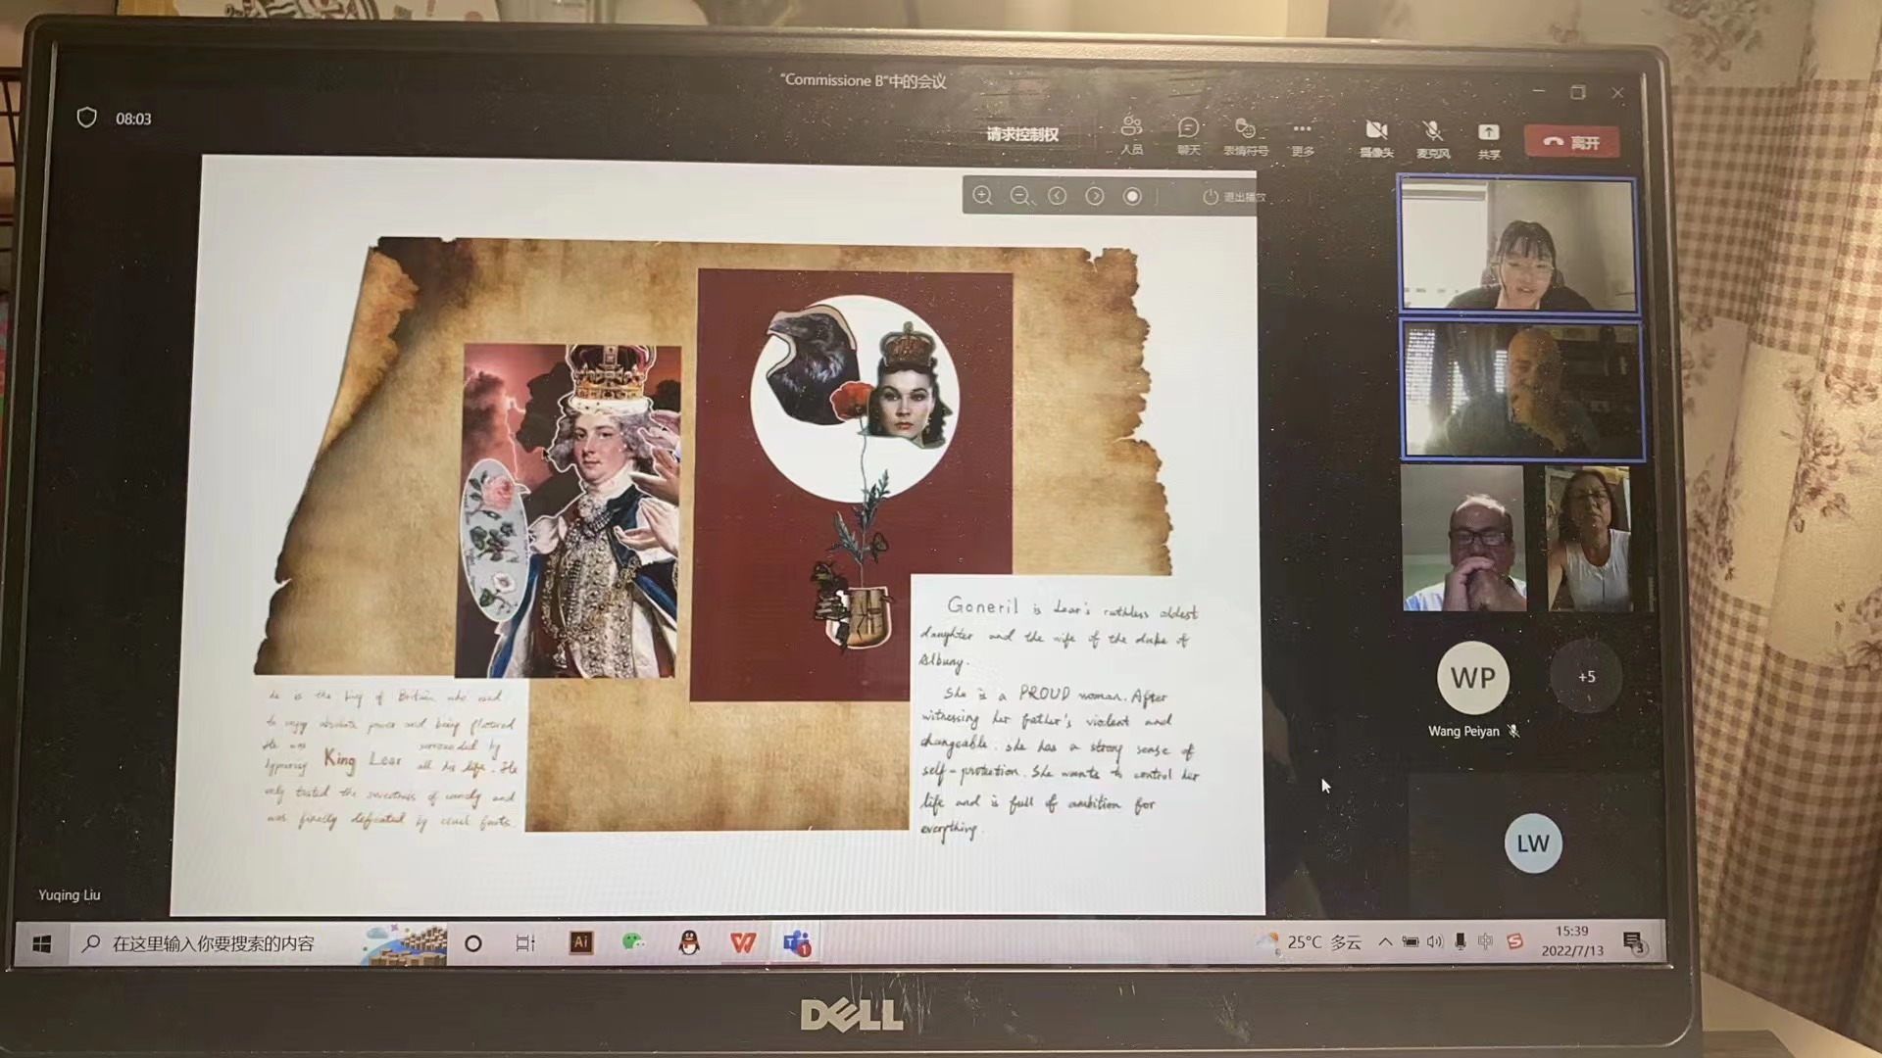Open Task View in taskbar
The image size is (1882, 1058).
pos(525,943)
